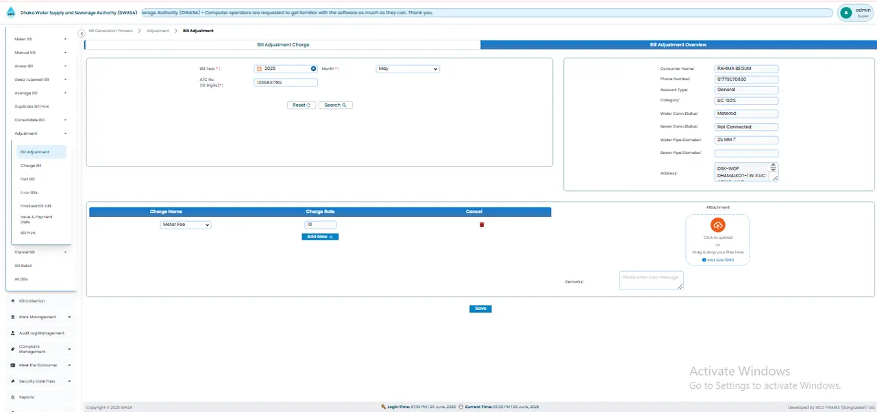This screenshot has width=877, height=412.
Task: Click the Adjustment breadcrumb link
Action: click(x=158, y=31)
